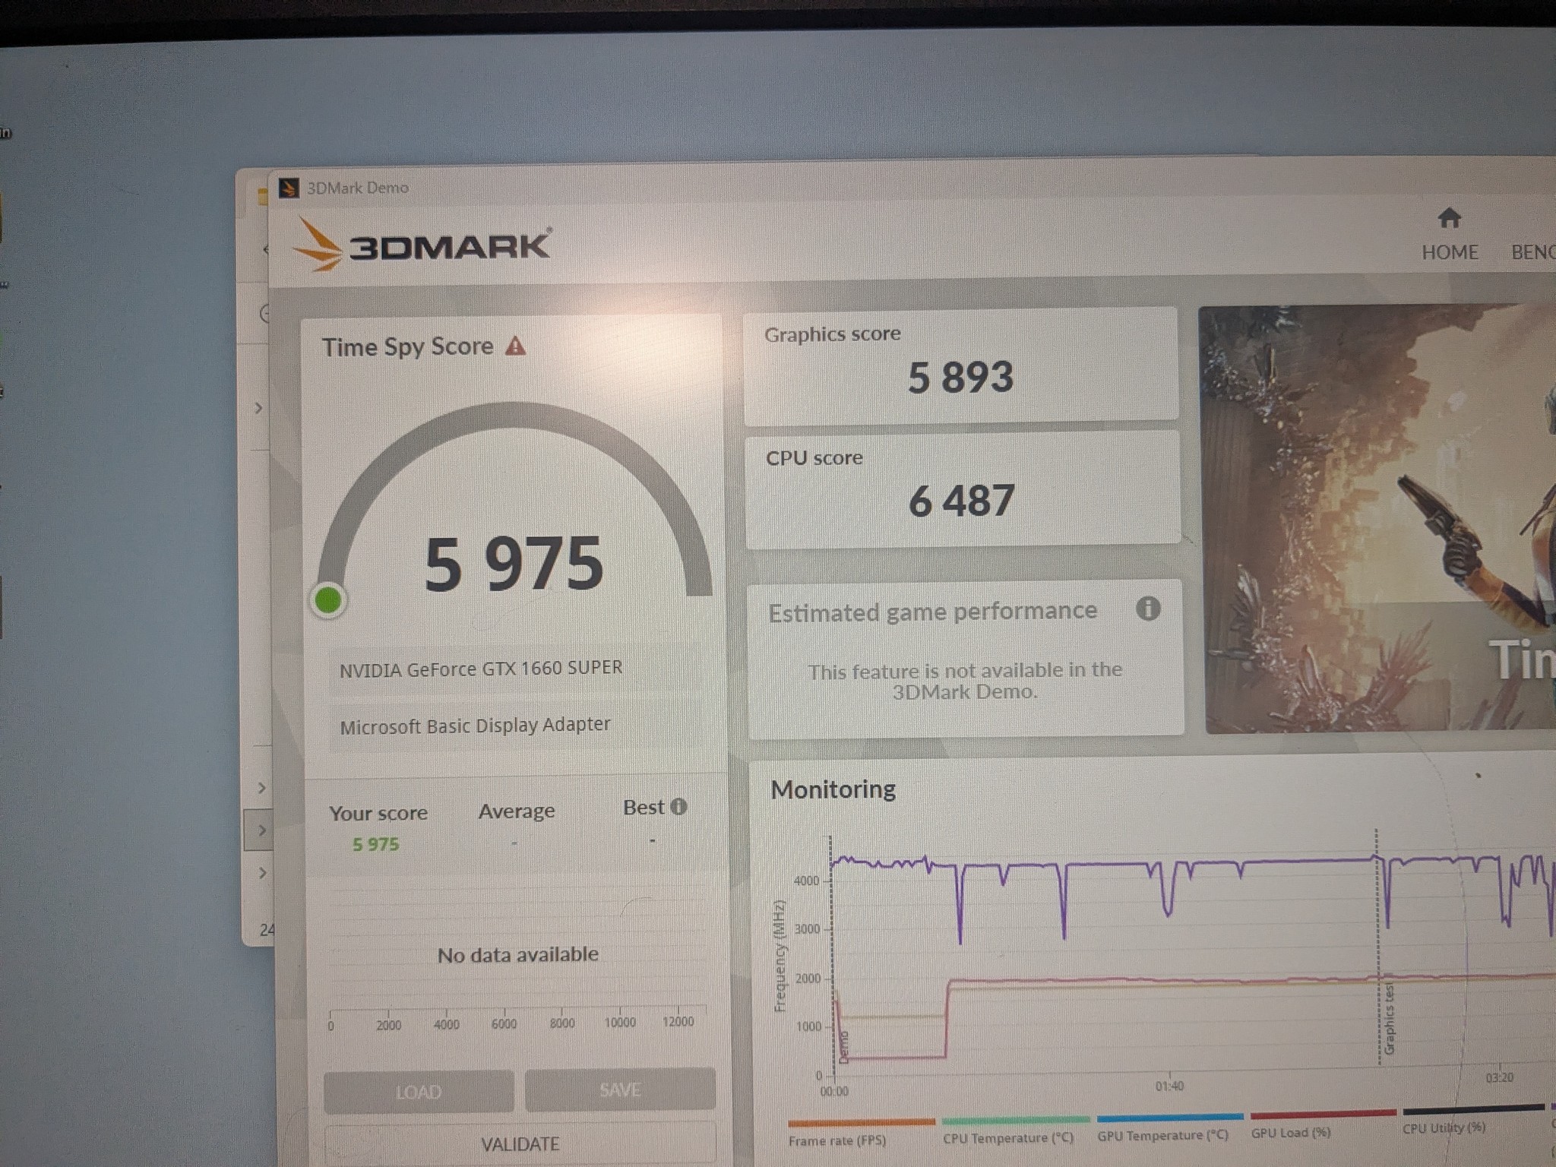1556x1167 pixels.
Task: Click the Time Spy Score warning triangle
Action: point(515,346)
